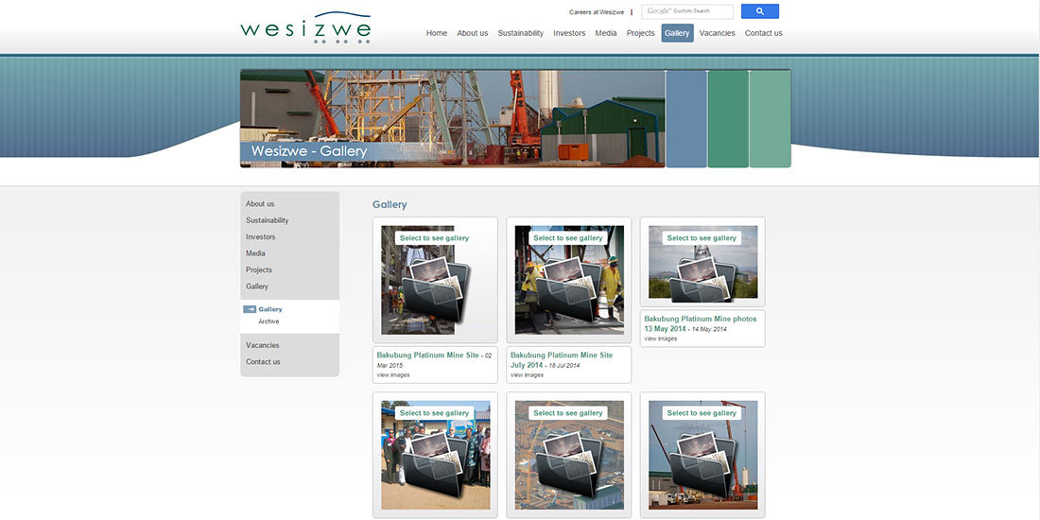Screen dimensions: 1040x520
Task: Click 'Select to see gallery' on 13 May 2014 card
Action: 702,238
